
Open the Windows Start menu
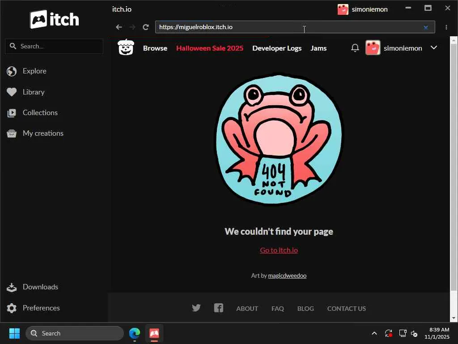[x=14, y=333]
